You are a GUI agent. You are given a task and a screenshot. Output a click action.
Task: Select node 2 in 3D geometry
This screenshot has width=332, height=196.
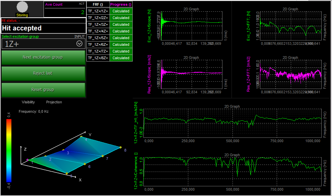[46, 156]
